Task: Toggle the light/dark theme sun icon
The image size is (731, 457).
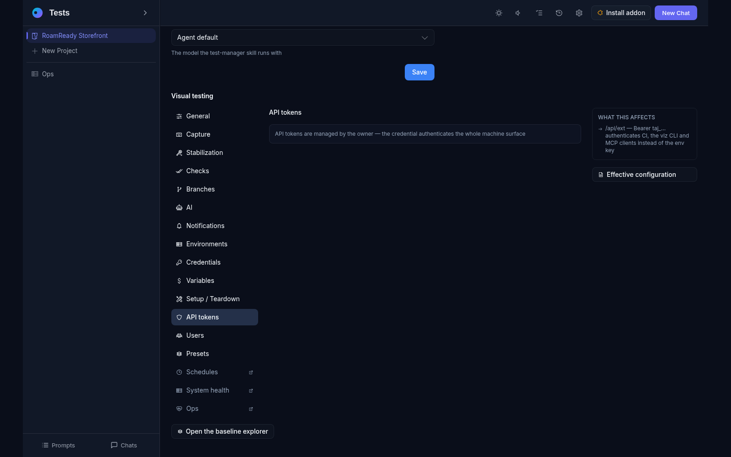Action: 499,13
